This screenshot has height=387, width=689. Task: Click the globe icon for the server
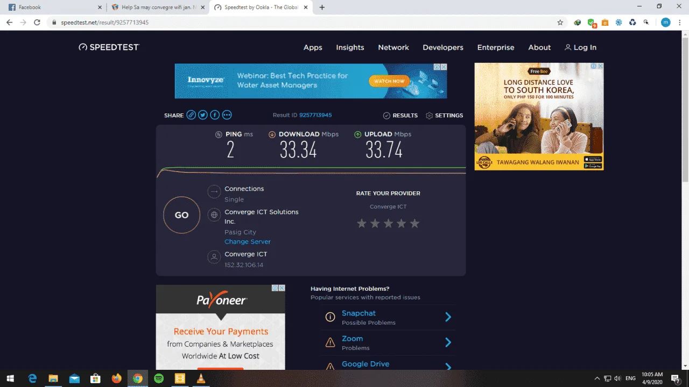tap(214, 215)
